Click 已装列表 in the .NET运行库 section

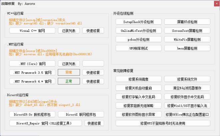click(x=69, y=64)
